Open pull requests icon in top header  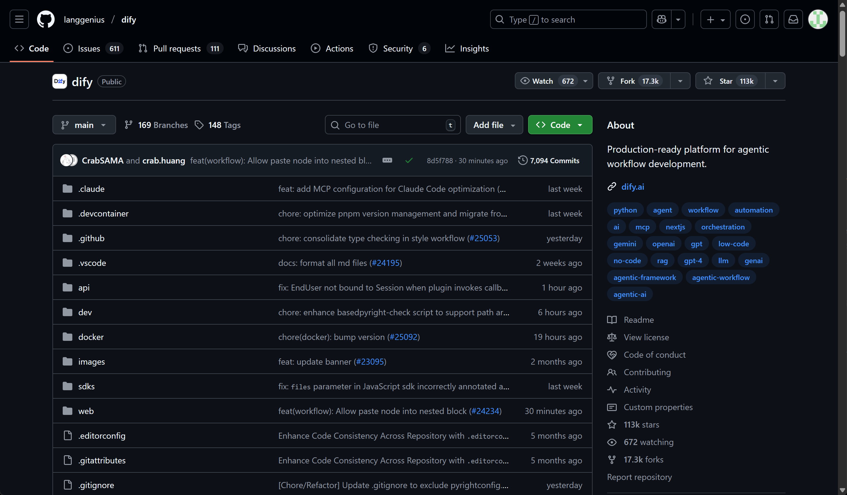(769, 20)
